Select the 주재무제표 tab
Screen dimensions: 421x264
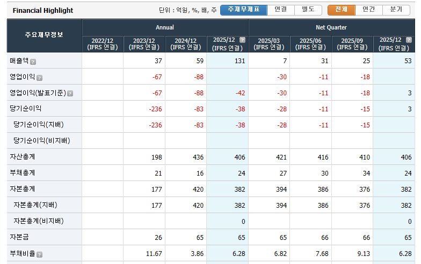243,10
